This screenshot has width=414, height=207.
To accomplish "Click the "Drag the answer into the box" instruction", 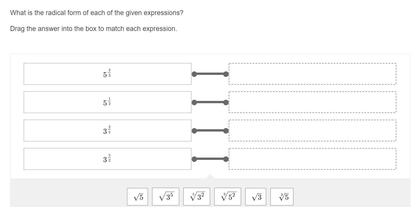I will 93,29.
